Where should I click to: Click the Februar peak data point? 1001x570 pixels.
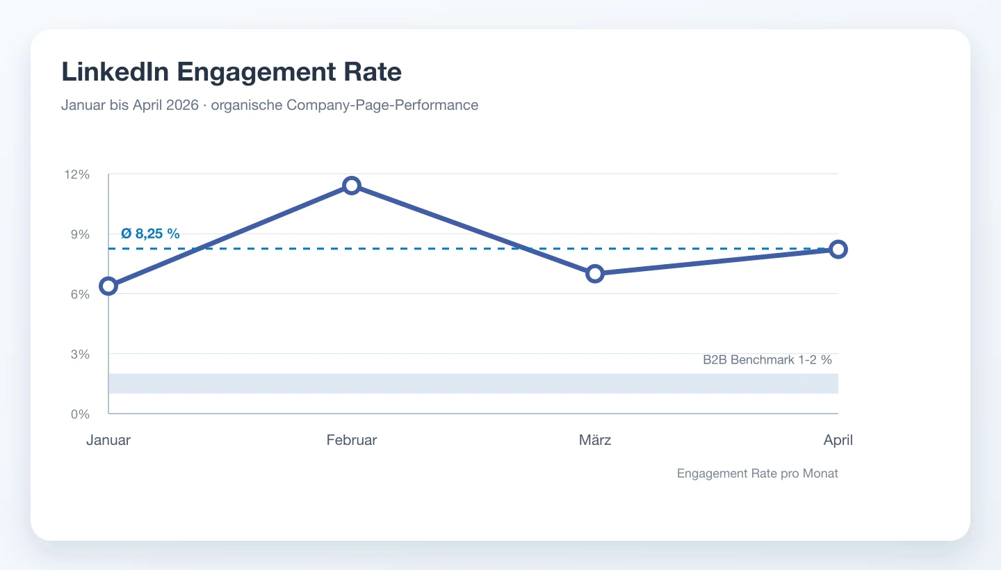coord(352,186)
